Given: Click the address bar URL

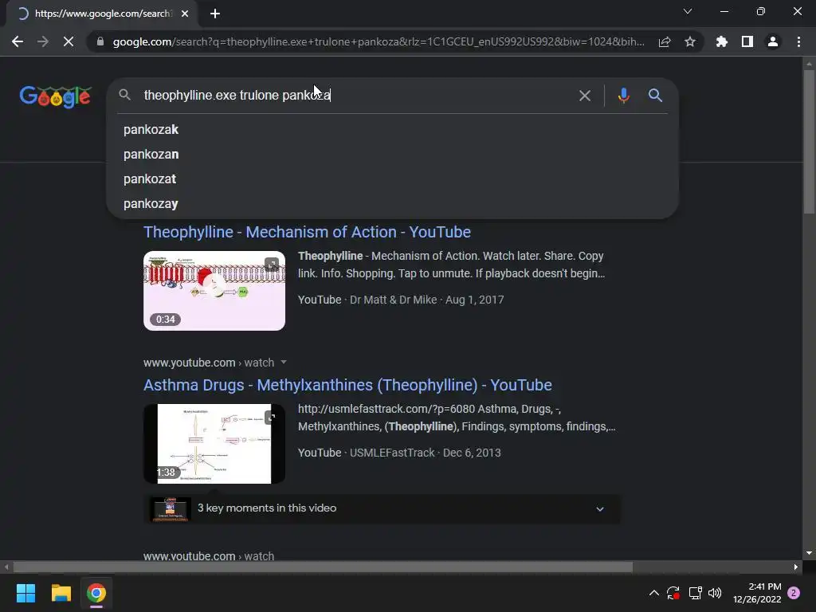Looking at the screenshot, I should point(379,41).
